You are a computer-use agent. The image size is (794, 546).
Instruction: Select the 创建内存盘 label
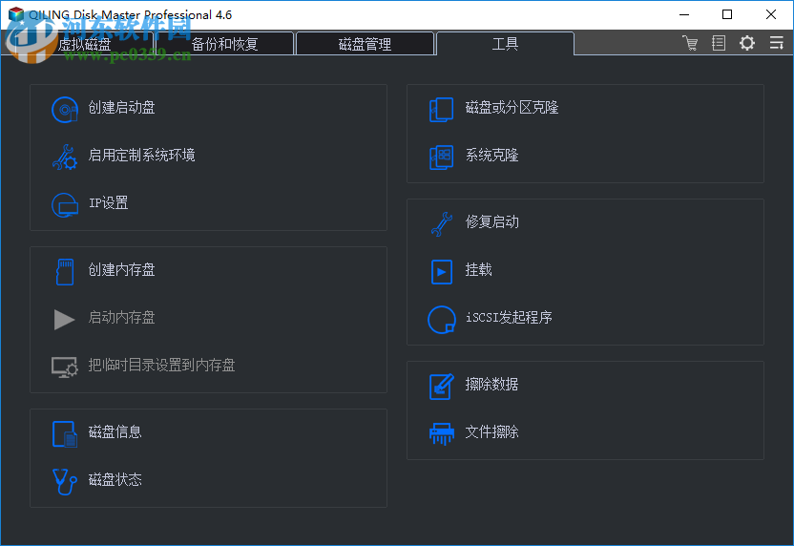[x=121, y=269]
